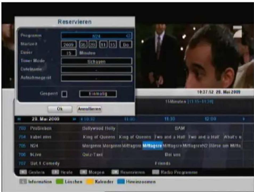Click the arrow icon inside the Programm field

128,36
